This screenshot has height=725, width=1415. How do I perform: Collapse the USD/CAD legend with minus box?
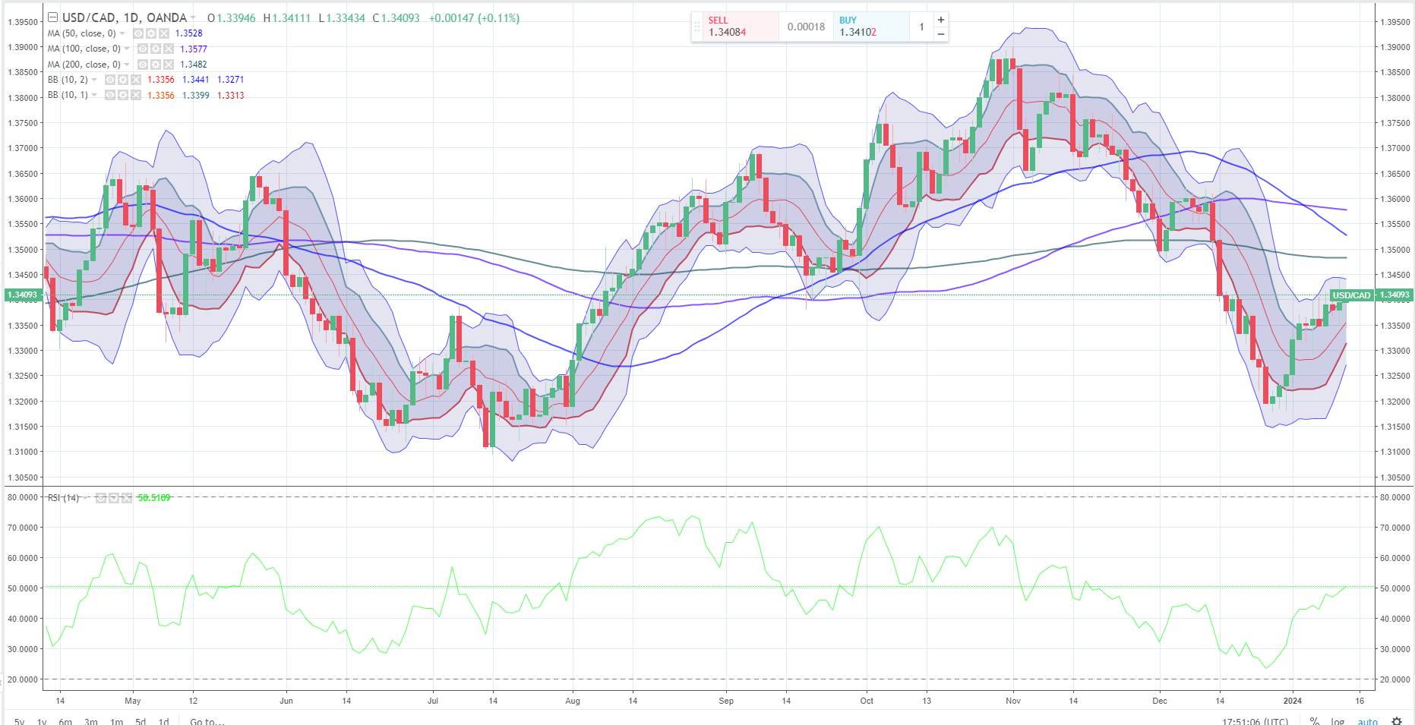coord(52,17)
